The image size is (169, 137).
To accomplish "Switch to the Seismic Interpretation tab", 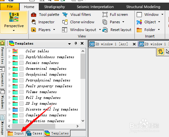I will tap(95, 7).
